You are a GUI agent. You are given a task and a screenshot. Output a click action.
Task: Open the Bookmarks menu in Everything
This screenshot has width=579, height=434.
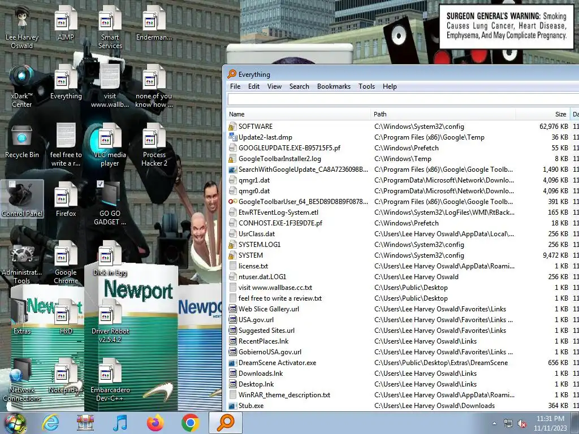point(334,86)
